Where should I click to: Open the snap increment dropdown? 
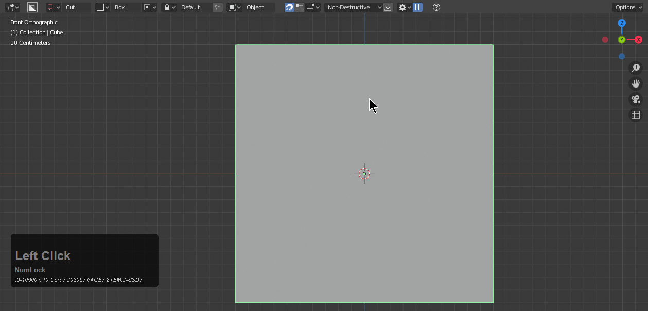coord(313,7)
